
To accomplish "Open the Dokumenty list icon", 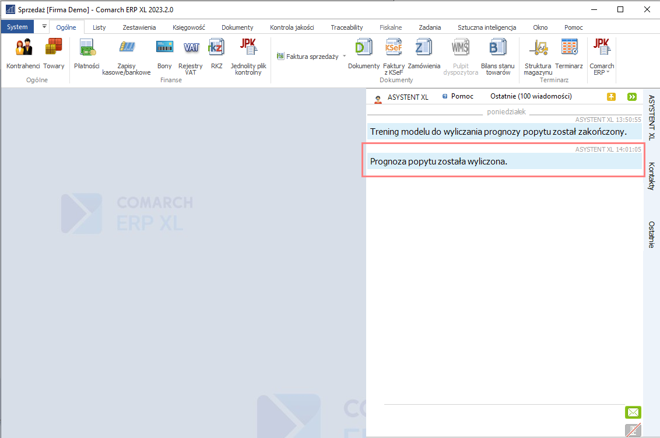I will coord(364,54).
